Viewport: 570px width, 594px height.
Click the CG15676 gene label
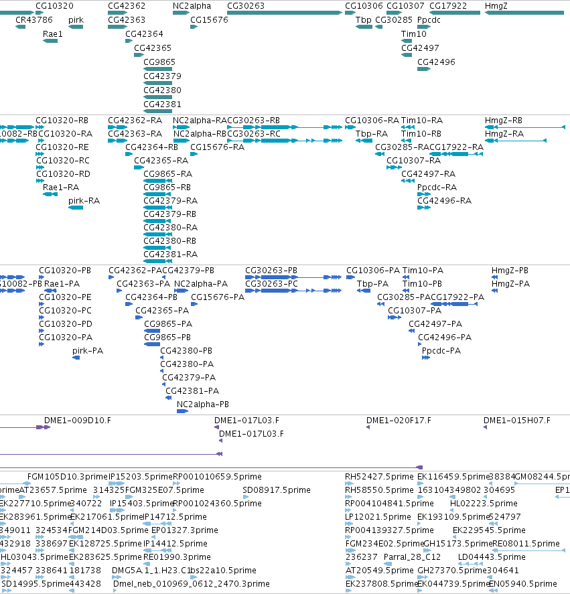[209, 19]
